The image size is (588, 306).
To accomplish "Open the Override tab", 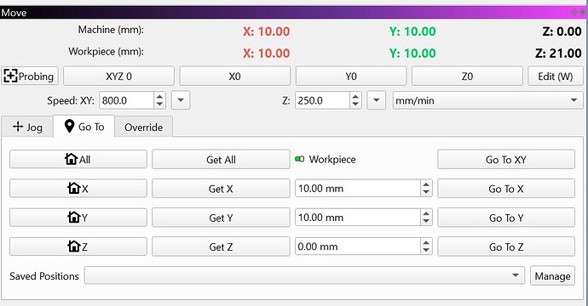I will point(144,127).
